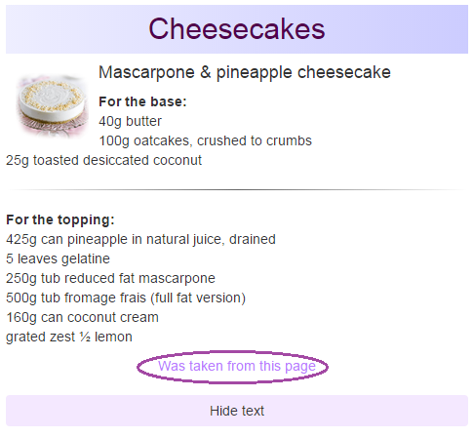Click the '500g tub fromage frais' line

(126, 298)
